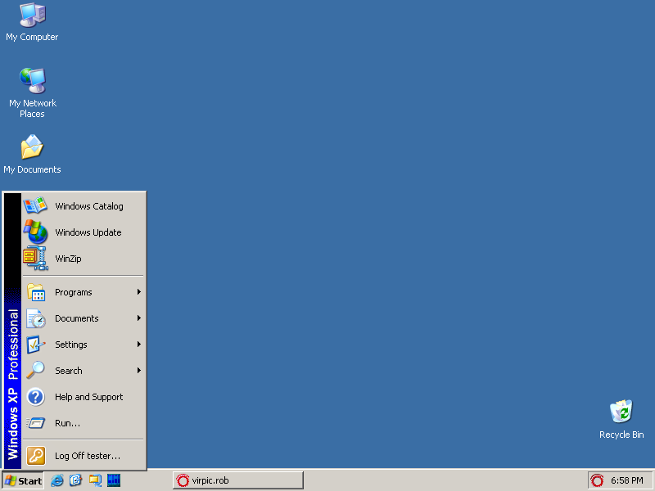Expand the Documents submenu arrow
The height and width of the screenshot is (491, 655).
click(139, 318)
